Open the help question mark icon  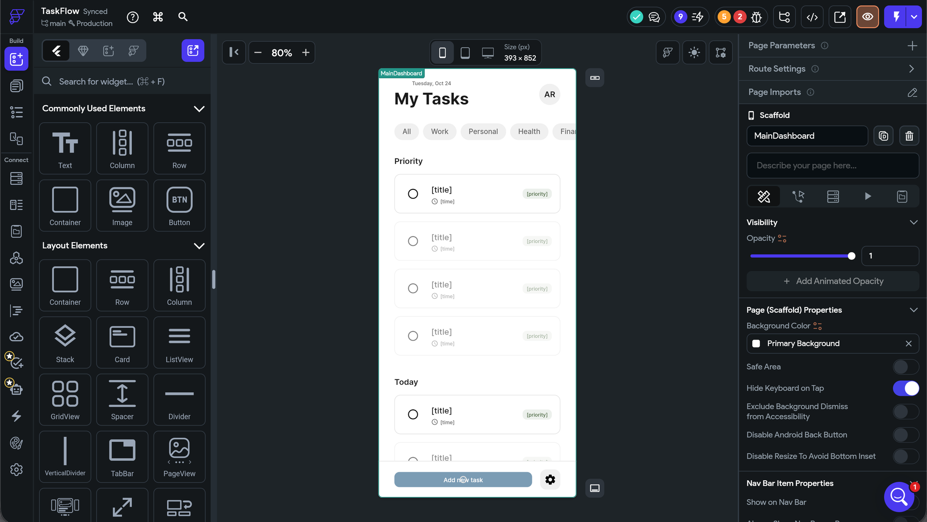coord(133,17)
